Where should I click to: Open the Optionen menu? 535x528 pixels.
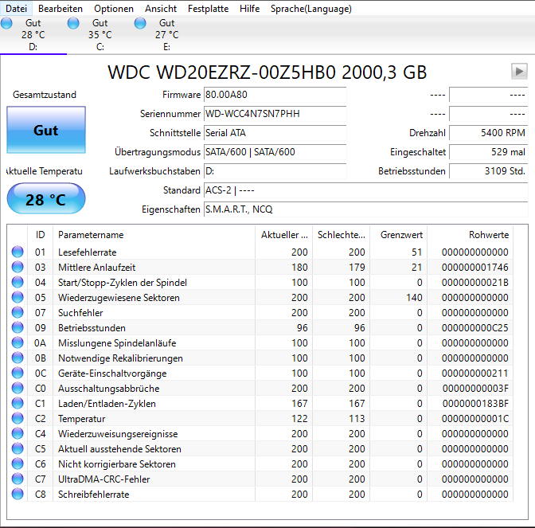114,9
